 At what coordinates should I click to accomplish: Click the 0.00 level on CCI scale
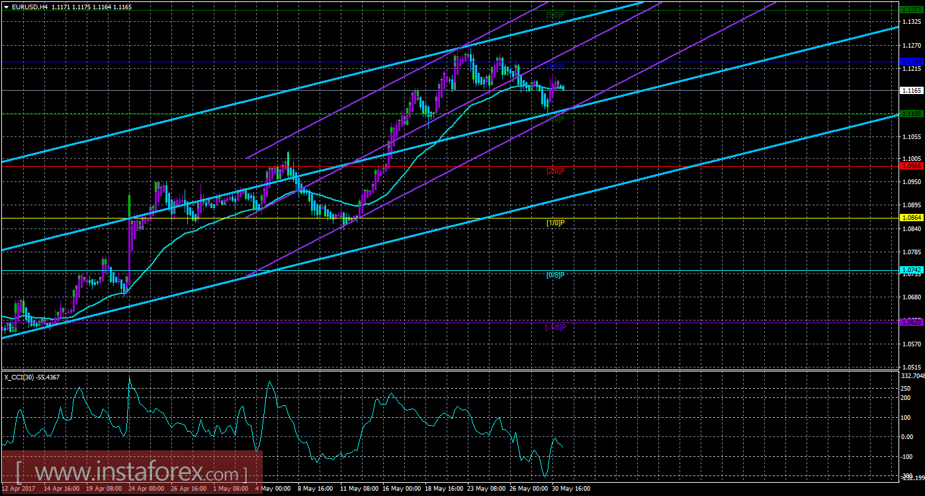908,437
